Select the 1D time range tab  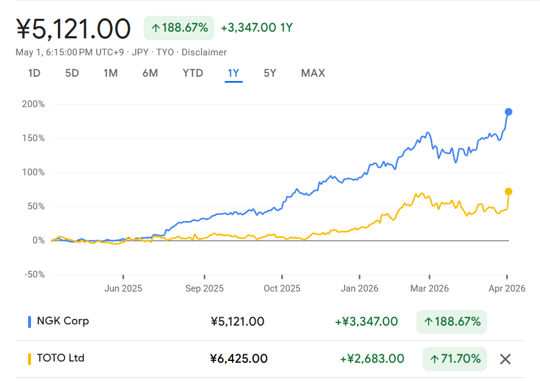[x=34, y=73]
